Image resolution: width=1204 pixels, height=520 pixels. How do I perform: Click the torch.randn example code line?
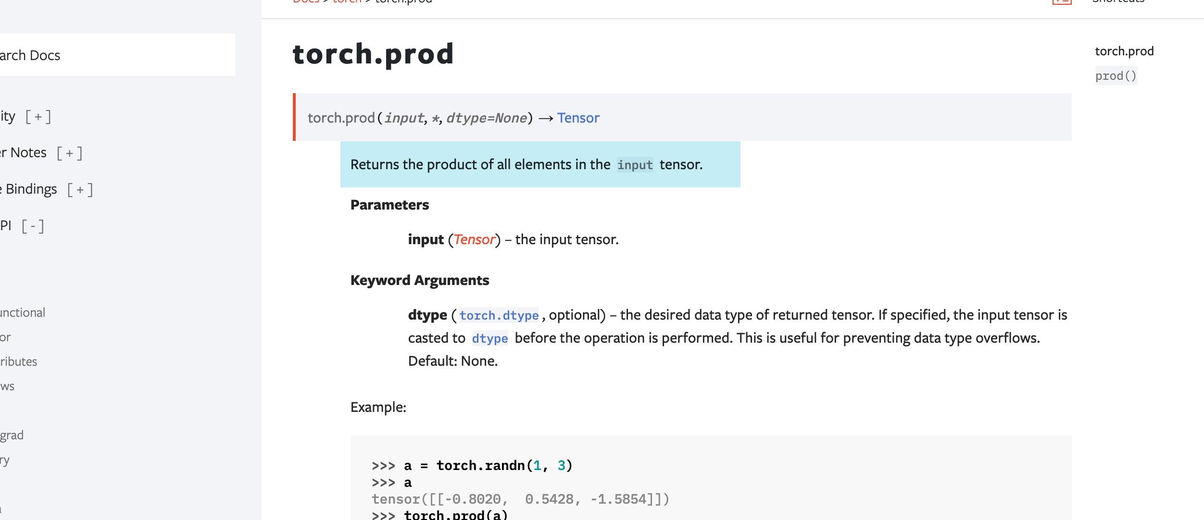(472, 466)
